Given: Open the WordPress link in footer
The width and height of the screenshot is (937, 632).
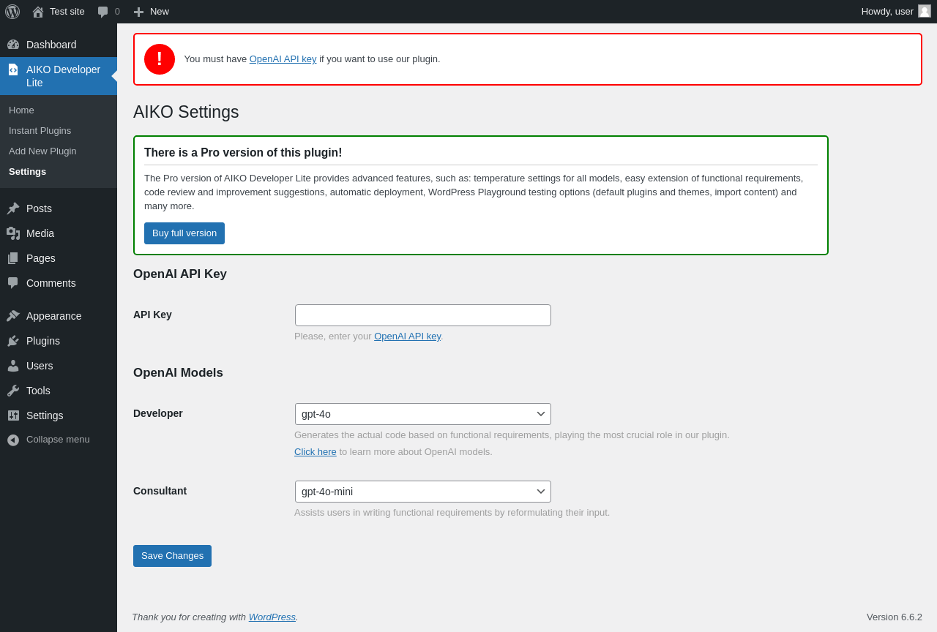Looking at the screenshot, I should tap(272, 617).
